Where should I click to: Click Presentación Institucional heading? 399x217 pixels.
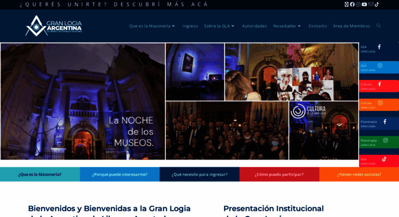(274, 211)
